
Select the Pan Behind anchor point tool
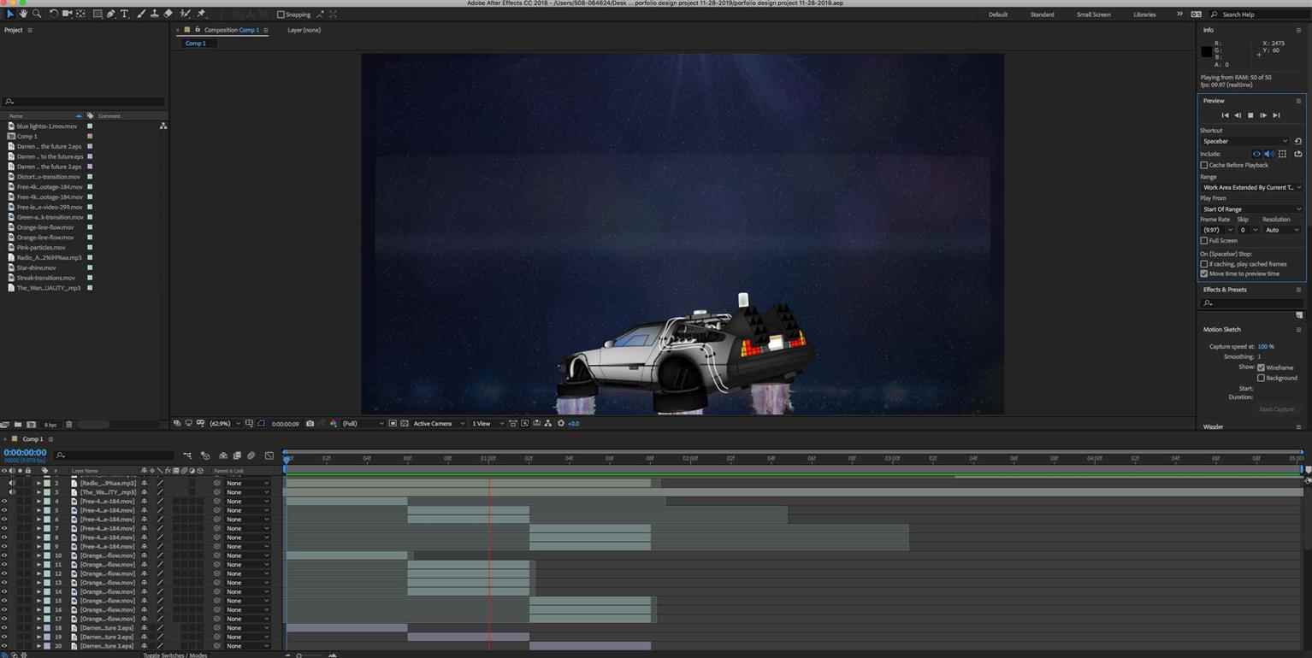[80, 14]
